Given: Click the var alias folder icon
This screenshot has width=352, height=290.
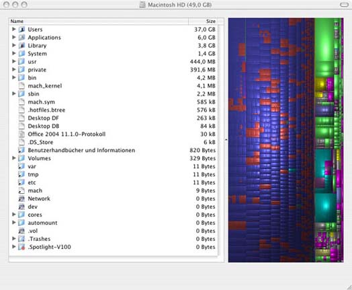Looking at the screenshot, I should [21, 166].
